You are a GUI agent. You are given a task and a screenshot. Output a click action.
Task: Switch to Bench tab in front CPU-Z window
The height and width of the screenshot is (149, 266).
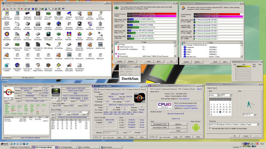click(137, 89)
